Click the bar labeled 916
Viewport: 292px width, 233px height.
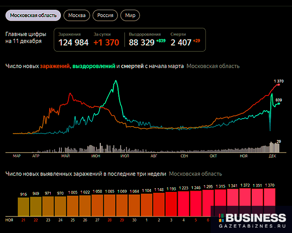(x=23, y=206)
